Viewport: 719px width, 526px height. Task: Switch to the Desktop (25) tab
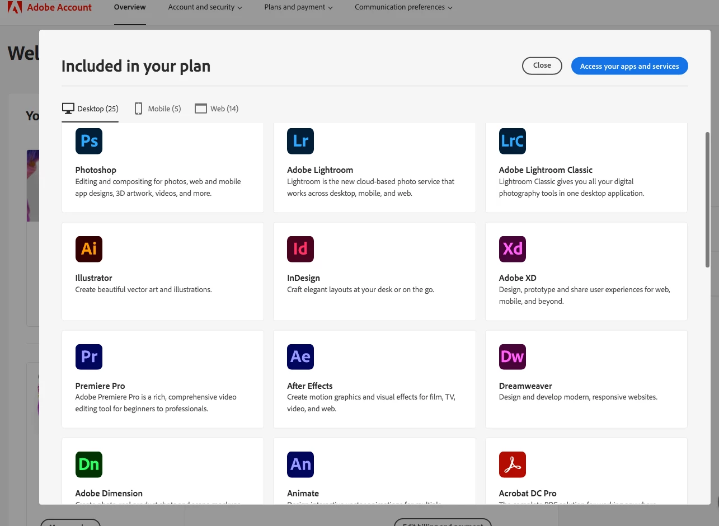click(90, 109)
